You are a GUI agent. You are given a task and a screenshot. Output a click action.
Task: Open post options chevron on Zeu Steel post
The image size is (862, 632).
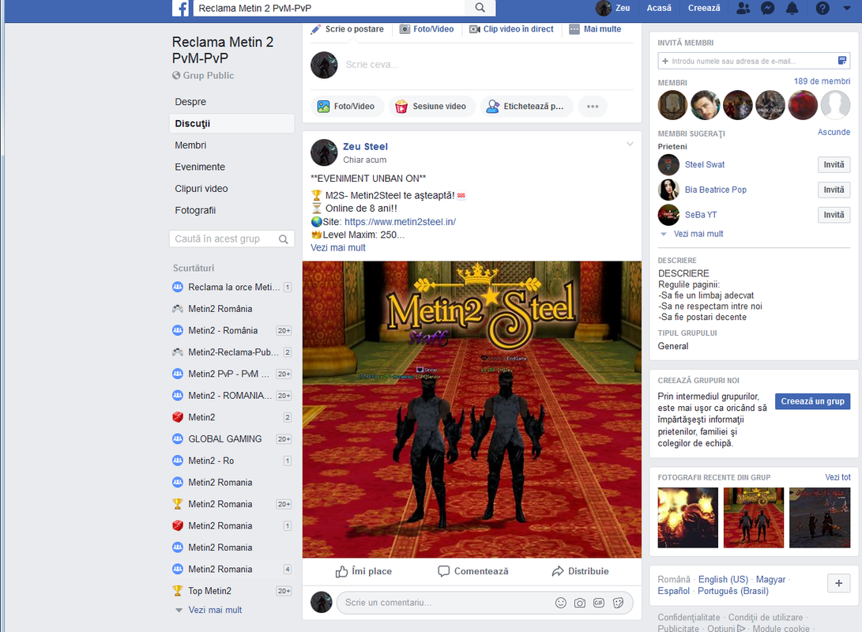pyautogui.click(x=630, y=144)
